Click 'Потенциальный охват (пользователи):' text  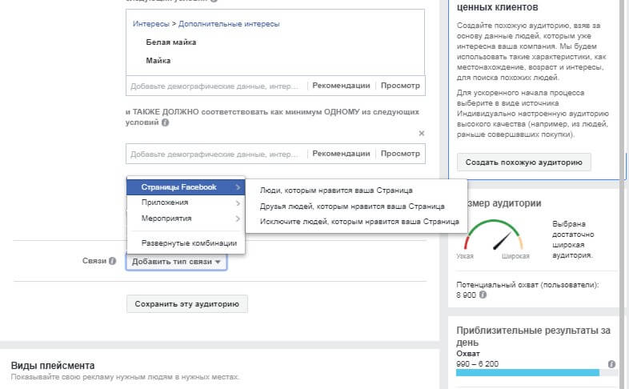click(x=527, y=285)
